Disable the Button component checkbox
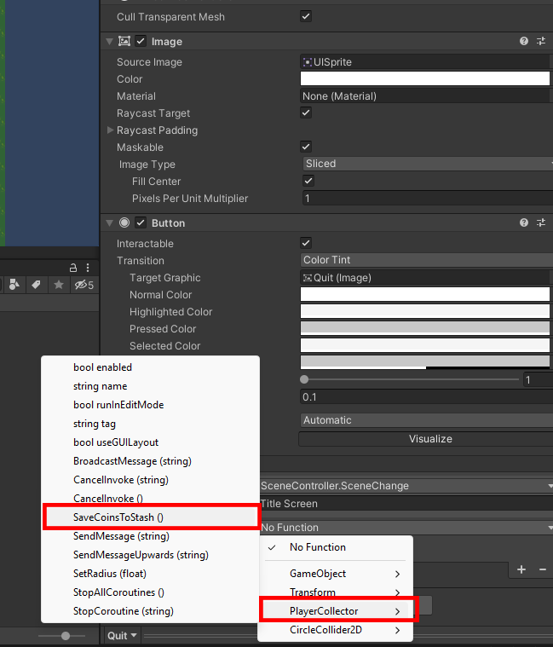553x647 pixels. pyautogui.click(x=141, y=222)
